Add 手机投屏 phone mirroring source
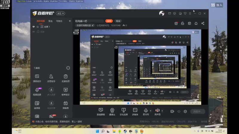239x134 pixels. pos(124,112)
